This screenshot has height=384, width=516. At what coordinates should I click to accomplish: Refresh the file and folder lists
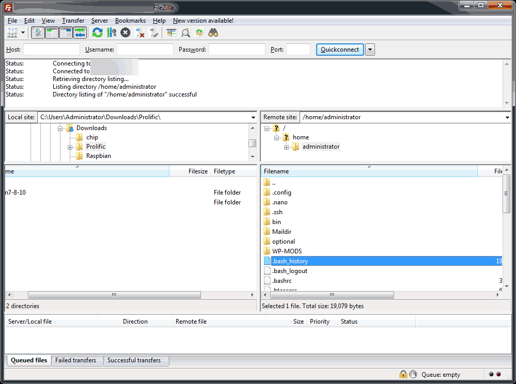click(98, 33)
